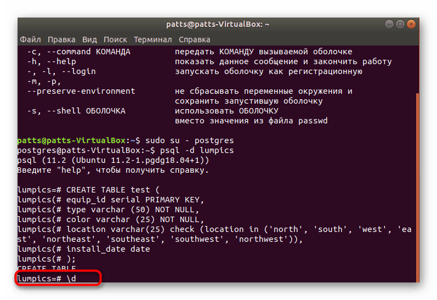Click the text 'psql -d lumpics'
This screenshot has width=437, height=300.
click(x=197, y=151)
